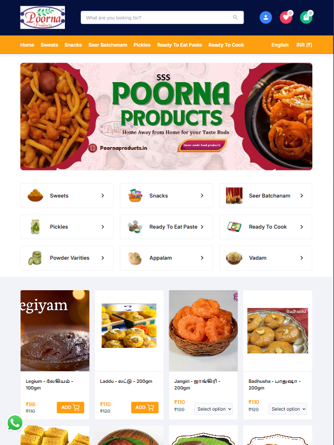The height and width of the screenshot is (445, 334).
Task: Click the Appalam category icon
Action: pyautogui.click(x=135, y=257)
